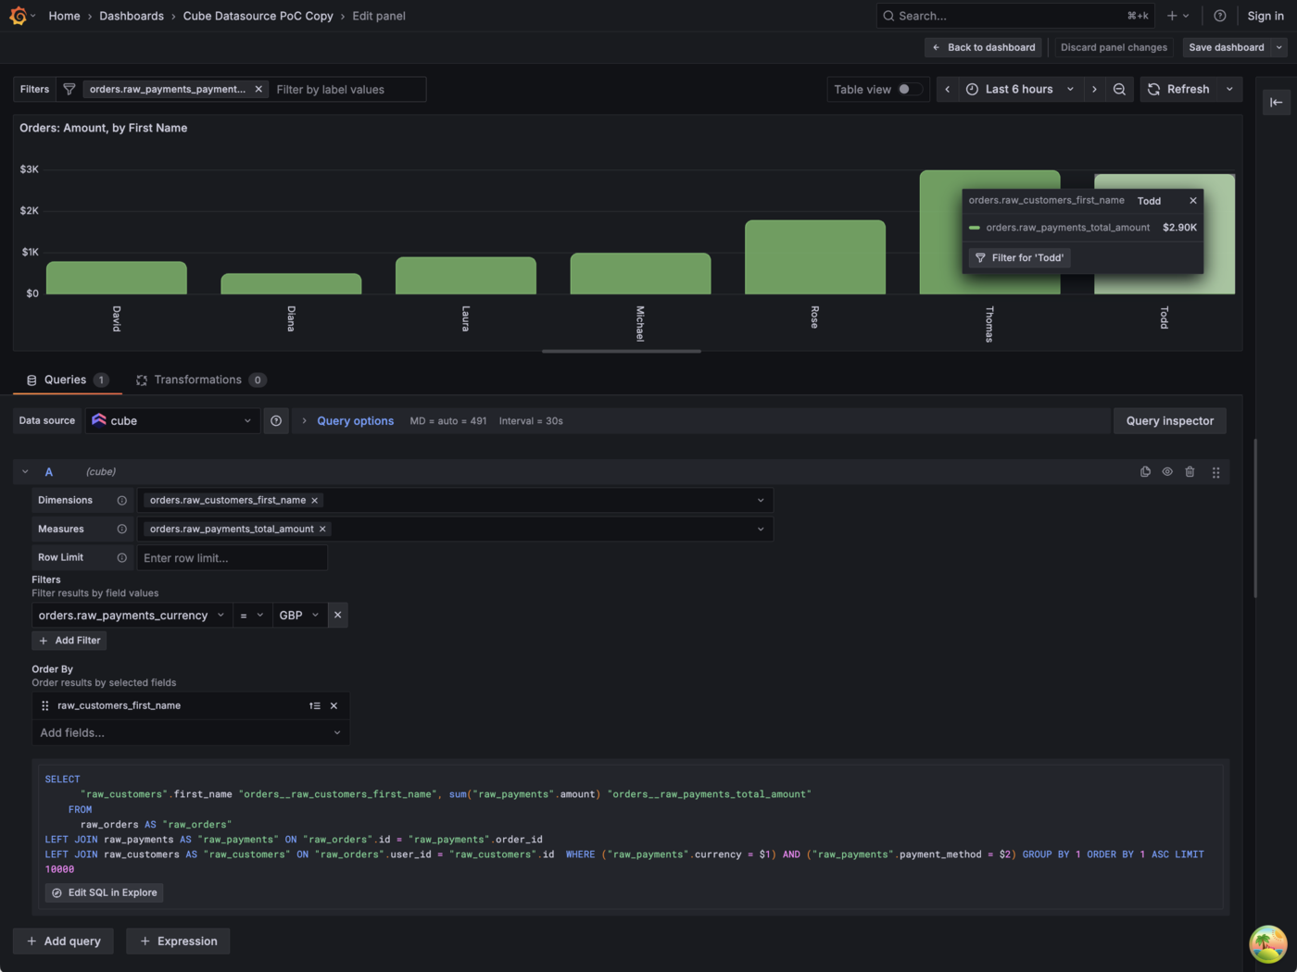
Task: Shift time range backward with left arrow
Action: coord(947,90)
